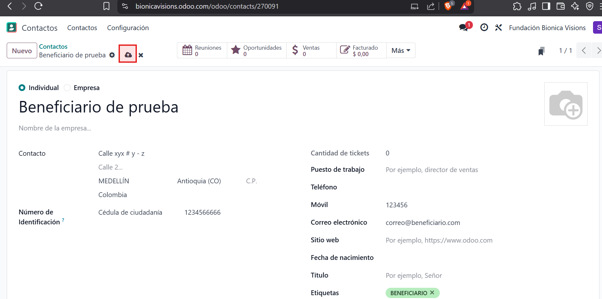Open the Antioquia (CO) state dropdown
602x299 pixels.
click(199, 181)
